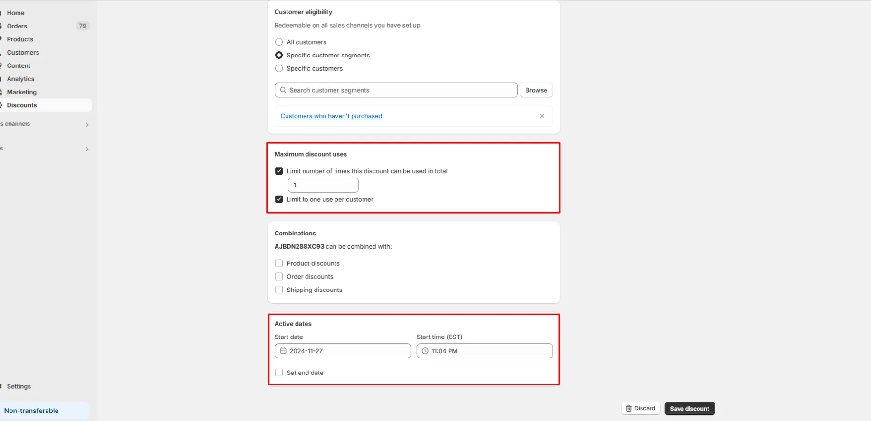Expand the second sidebar section chevron
Image resolution: width=871 pixels, height=421 pixels.
coord(87,149)
